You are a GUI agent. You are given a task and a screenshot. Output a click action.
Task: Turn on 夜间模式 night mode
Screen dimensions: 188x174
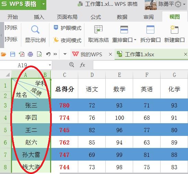click(x=68, y=40)
